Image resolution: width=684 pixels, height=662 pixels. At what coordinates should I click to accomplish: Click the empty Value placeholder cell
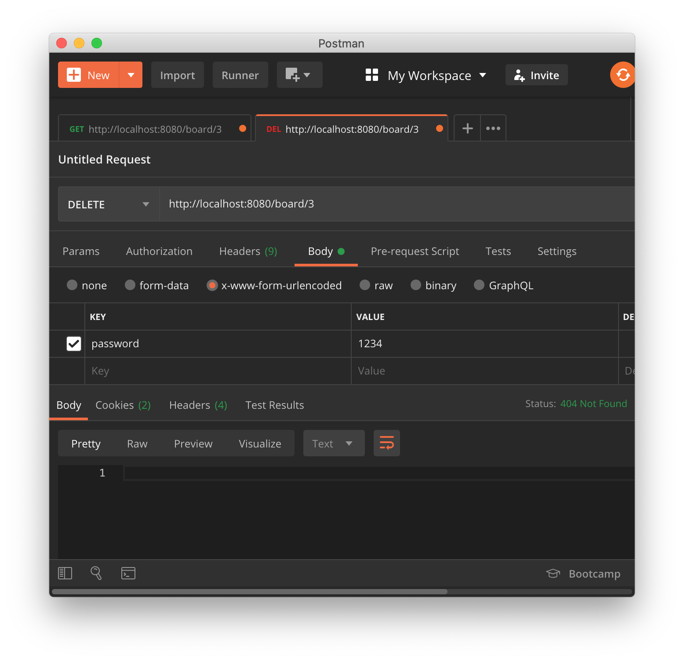[485, 371]
